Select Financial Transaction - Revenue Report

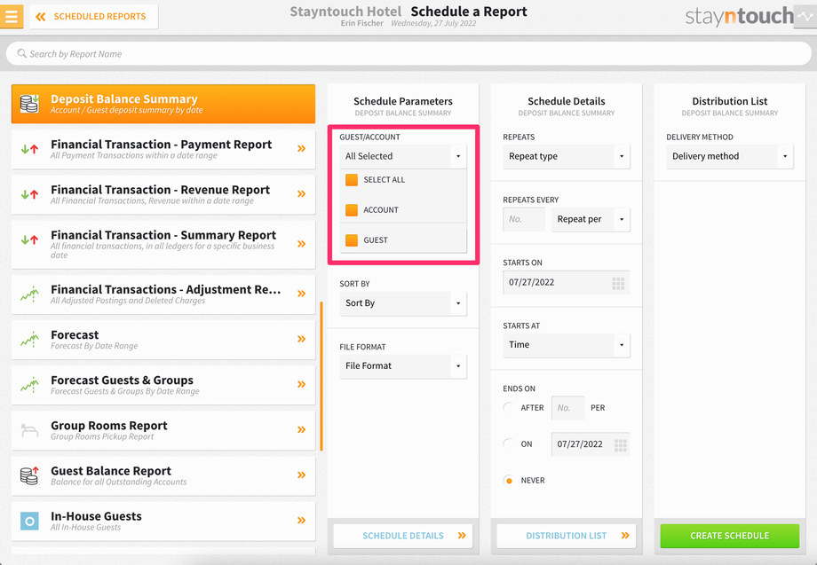point(163,194)
